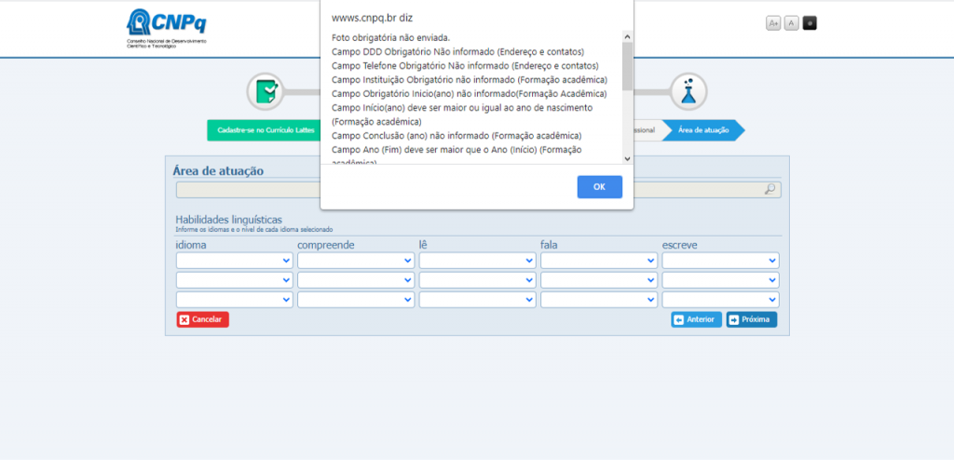954x460 pixels.
Task: Select the 'Cadastre-se no Currículo Lattes' step tab
Action: click(x=252, y=130)
